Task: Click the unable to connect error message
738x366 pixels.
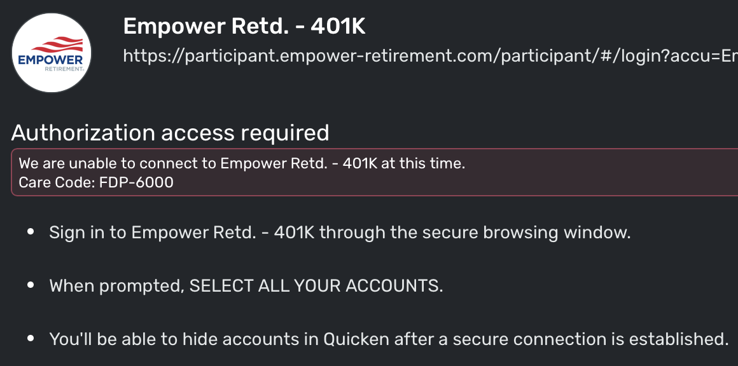Action: tap(242, 163)
